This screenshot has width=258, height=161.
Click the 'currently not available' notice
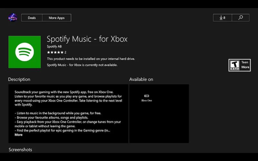[x=82, y=65]
